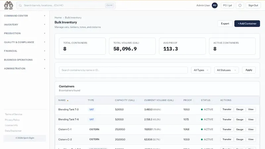265x149 pixels.
Task: Click View for Blending Tank T-6
Action: tap(251, 120)
